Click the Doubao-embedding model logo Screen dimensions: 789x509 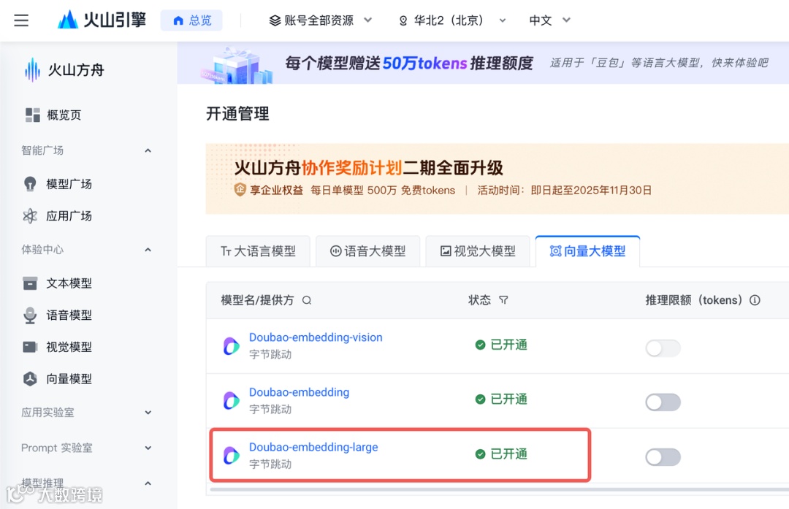click(232, 401)
